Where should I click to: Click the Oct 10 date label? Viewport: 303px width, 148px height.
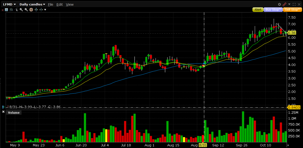pos(265,145)
